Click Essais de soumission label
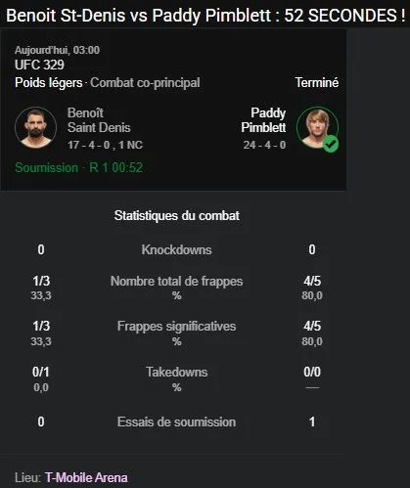The width and height of the screenshot is (410, 488). click(176, 421)
